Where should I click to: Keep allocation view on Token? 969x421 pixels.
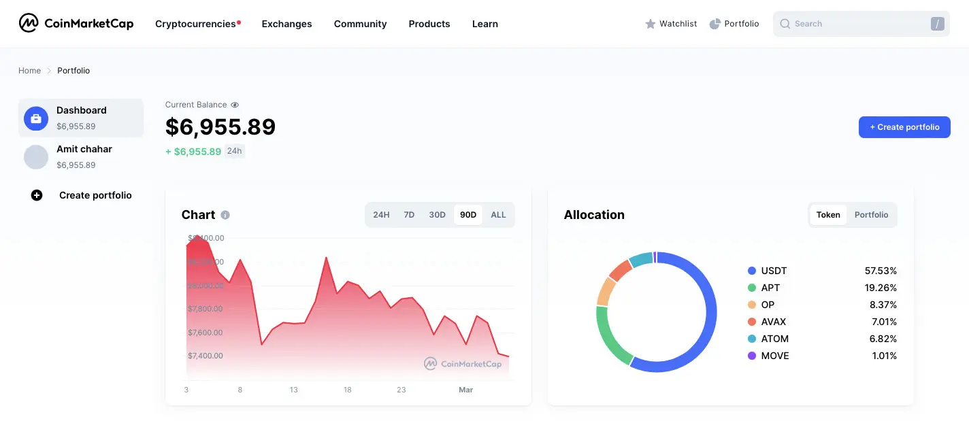pyautogui.click(x=827, y=214)
